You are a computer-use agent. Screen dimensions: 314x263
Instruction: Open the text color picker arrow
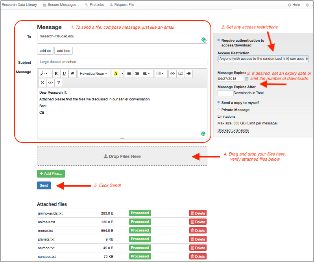(x=122, y=74)
